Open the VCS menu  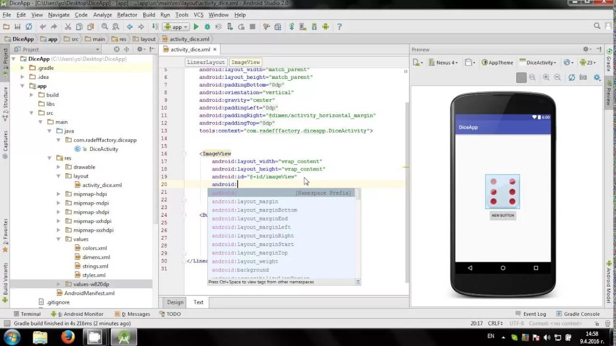pos(199,15)
